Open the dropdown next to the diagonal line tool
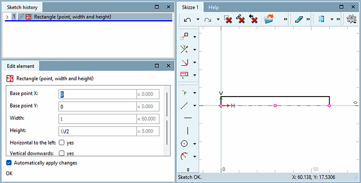361x183 pixels. pyautogui.click(x=194, y=106)
